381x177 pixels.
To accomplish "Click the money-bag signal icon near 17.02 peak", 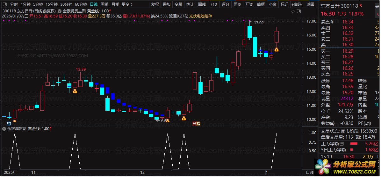I will tap(277, 49).
